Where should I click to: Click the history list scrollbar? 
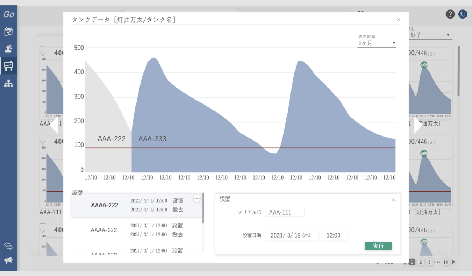pos(203,208)
